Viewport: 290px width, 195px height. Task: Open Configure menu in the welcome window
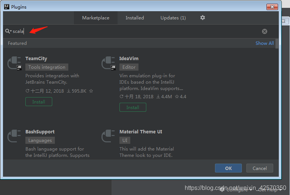click(236, 190)
